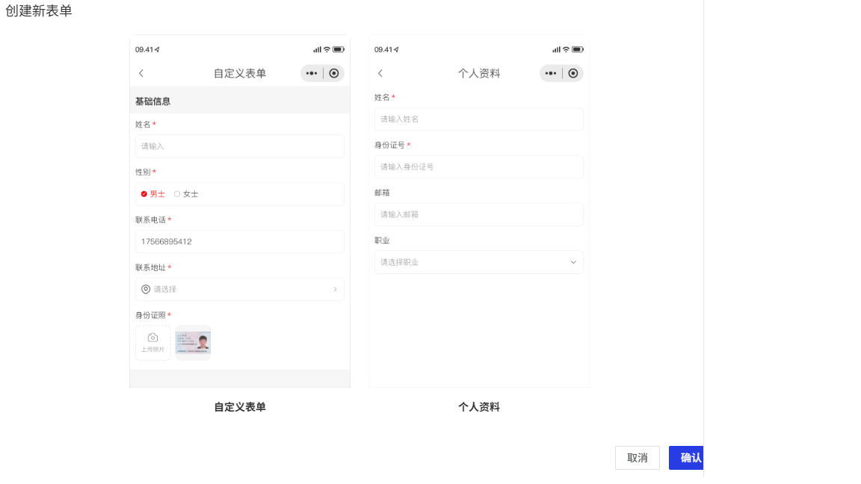Click the blue 确认 button
This screenshot has height=484, width=861.
(686, 458)
